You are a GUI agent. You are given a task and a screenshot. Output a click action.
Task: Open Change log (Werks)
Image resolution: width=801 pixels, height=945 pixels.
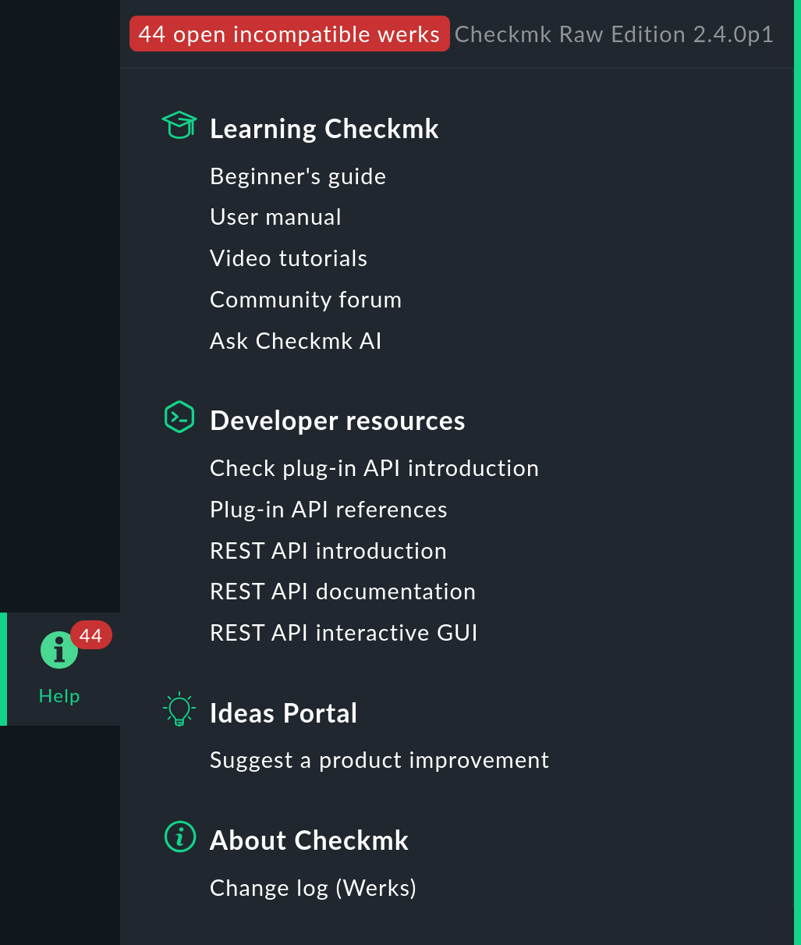tap(313, 888)
